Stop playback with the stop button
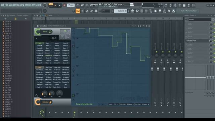 [x=60, y=5]
